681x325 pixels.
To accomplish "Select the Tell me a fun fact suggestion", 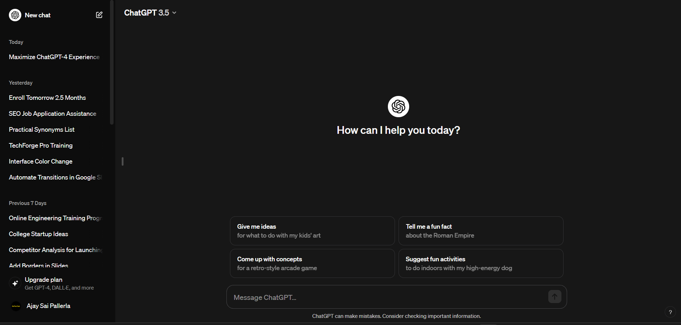I will 481,231.
